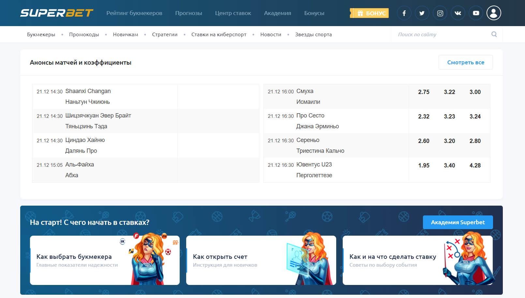525x298 pixels.
Task: Click odds 3.00 for Исмаили
Action: tap(475, 92)
